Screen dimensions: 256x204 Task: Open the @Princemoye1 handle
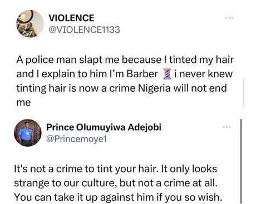(x=76, y=139)
